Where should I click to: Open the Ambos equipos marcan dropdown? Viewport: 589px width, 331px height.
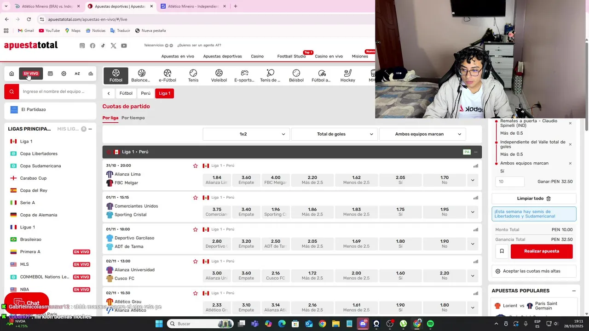tap(422, 134)
